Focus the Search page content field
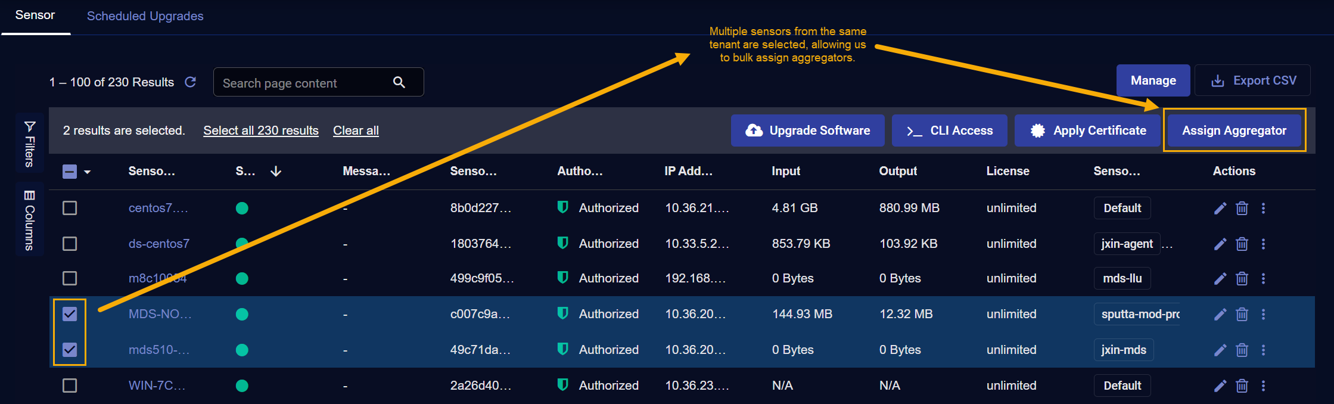Screen dimensions: 1334x404 (304, 83)
